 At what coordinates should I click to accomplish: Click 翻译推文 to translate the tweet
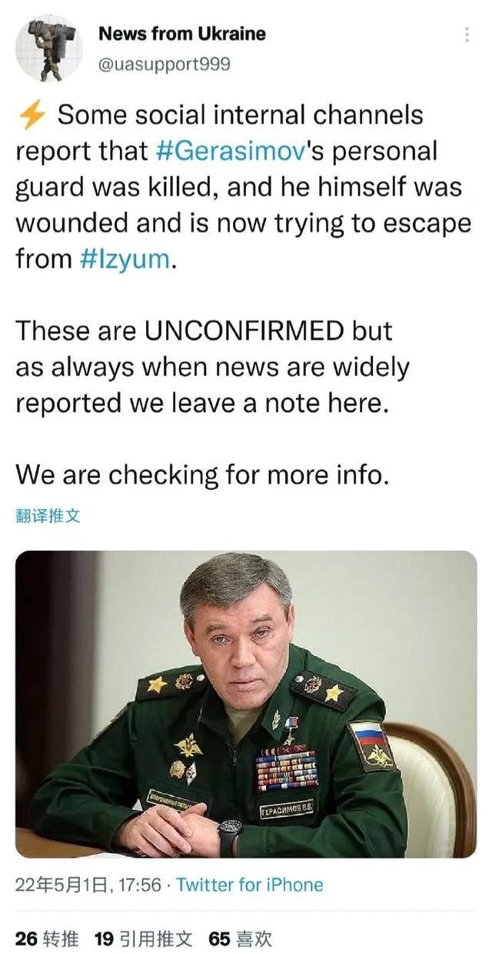click(48, 516)
